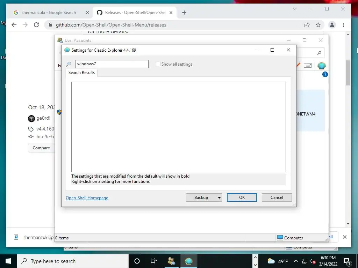Click the muted volume tray icon

pos(313,261)
